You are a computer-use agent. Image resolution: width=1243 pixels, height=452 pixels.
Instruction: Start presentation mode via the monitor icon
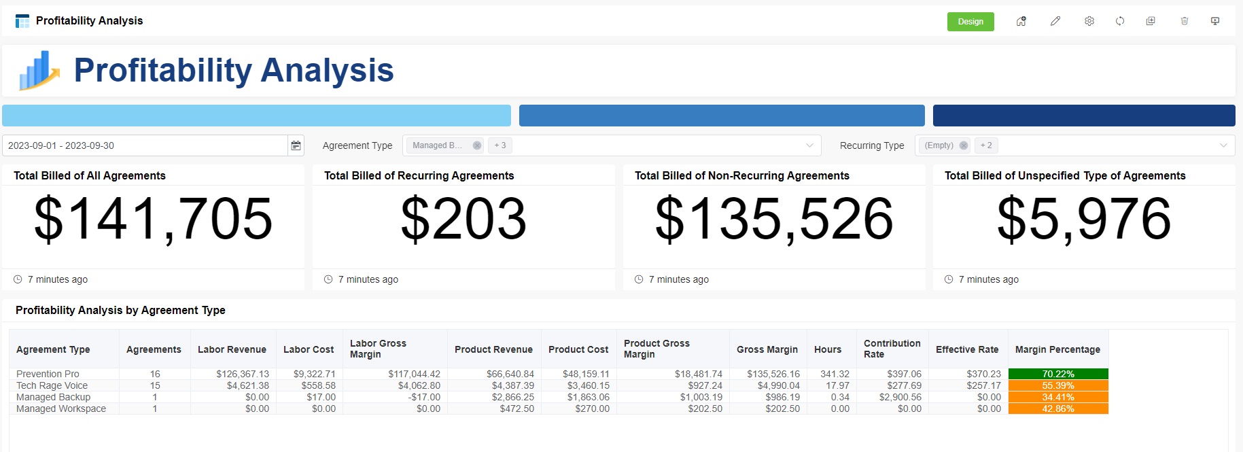point(1215,21)
